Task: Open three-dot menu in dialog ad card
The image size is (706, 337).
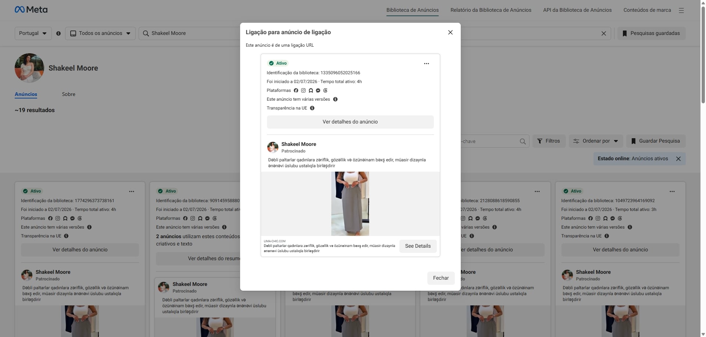Action: [x=426, y=64]
